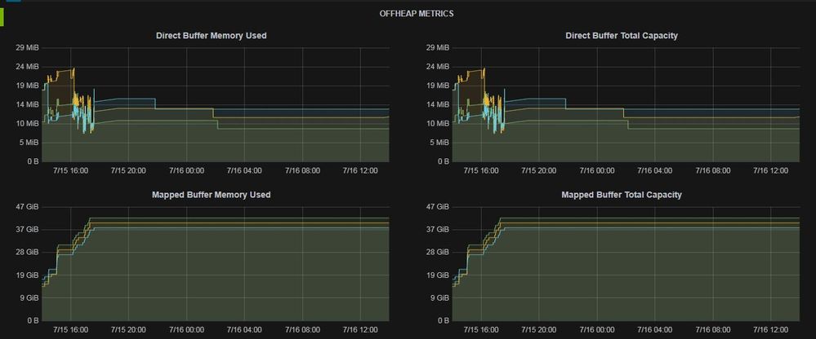
Task: Click 7/16 08:00 tick in Mapped Buffer Memory Used
Action: [x=303, y=330]
